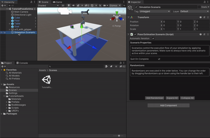Toggle hidden objects visibility counter in scene toolbar
Viewport: 210px width, 138px height.
point(87,5)
